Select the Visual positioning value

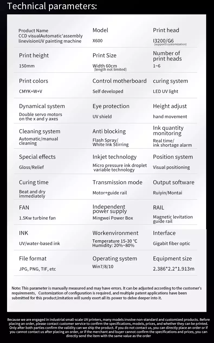point(171,167)
